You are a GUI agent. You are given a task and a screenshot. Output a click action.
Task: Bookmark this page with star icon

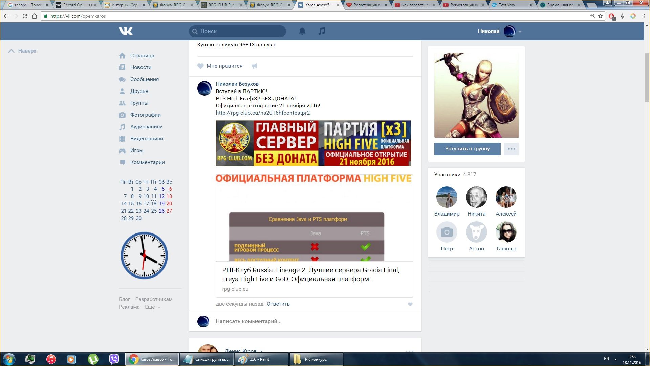tap(600, 16)
